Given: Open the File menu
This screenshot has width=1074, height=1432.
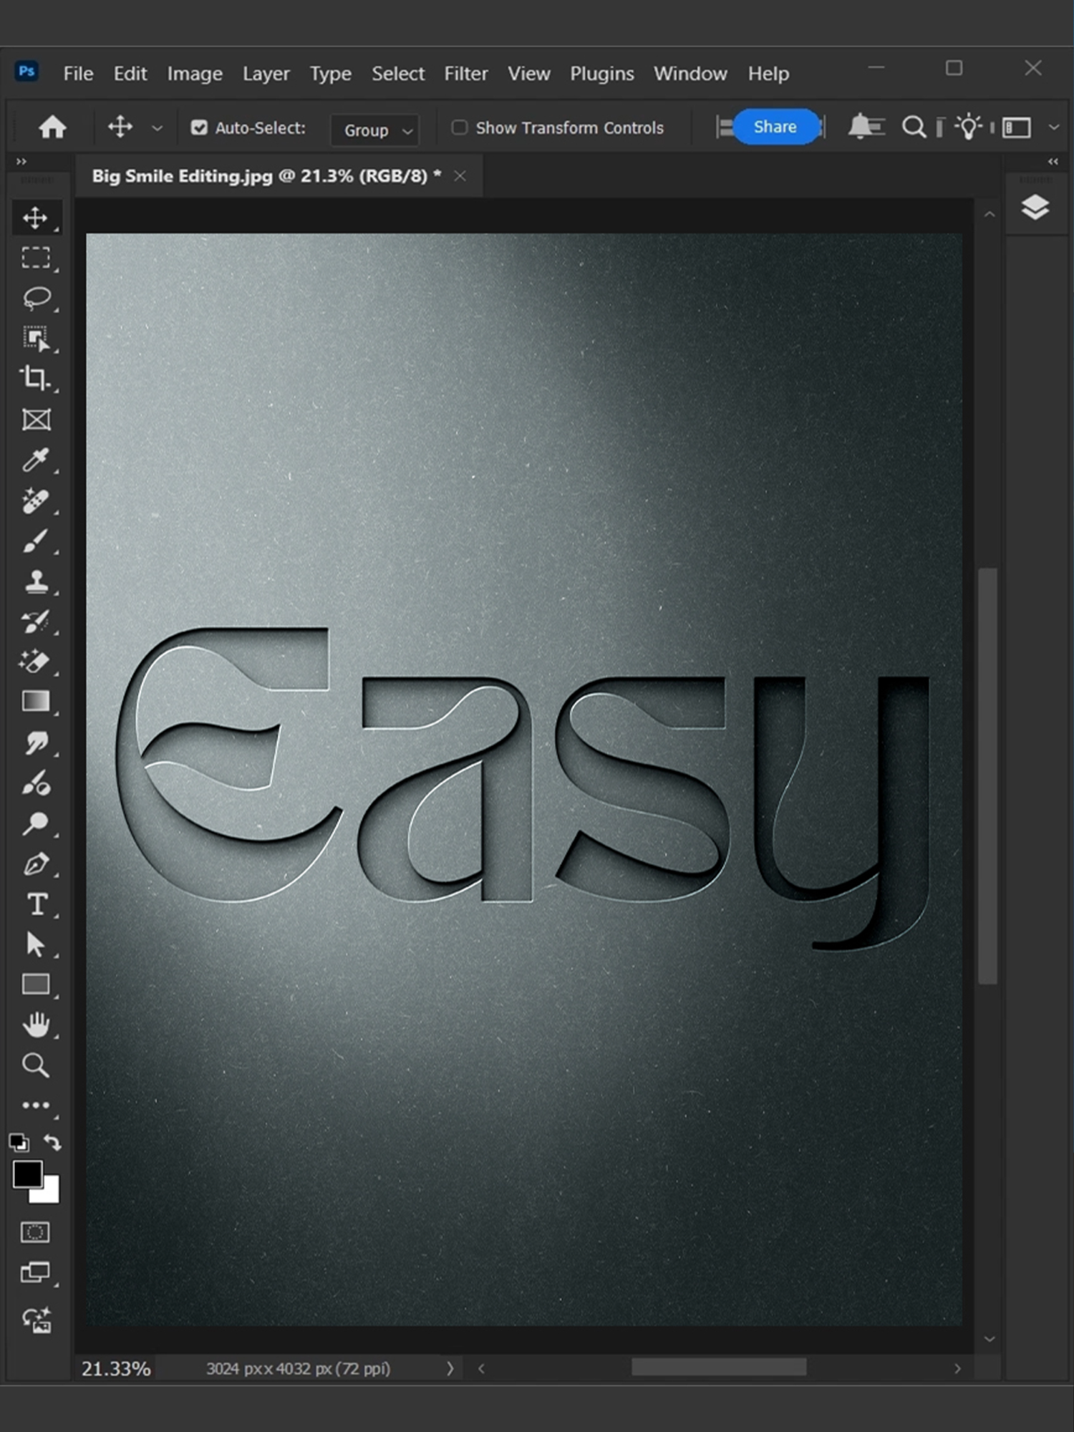Looking at the screenshot, I should point(78,74).
